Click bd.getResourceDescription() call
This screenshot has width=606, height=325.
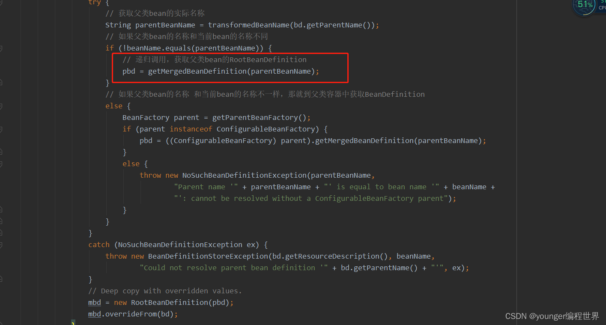click(330, 256)
